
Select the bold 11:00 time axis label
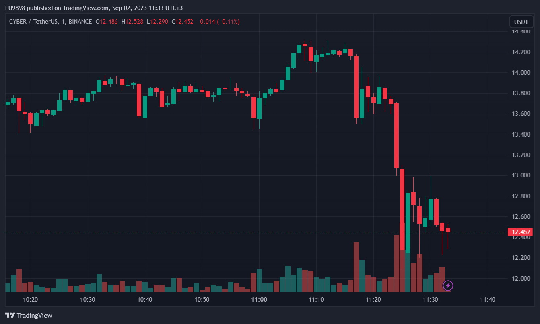point(259,300)
